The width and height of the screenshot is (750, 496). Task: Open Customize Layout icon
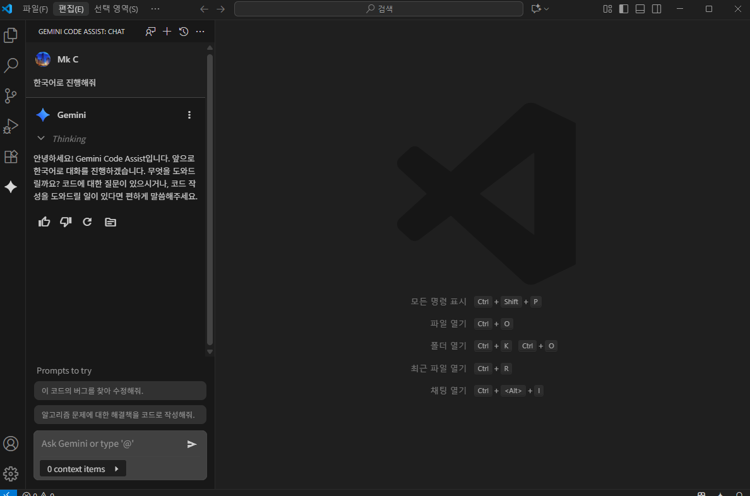(x=607, y=9)
